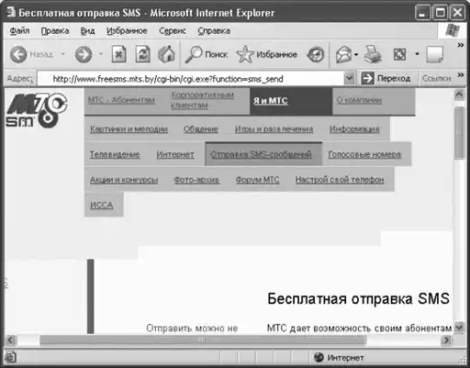Open Отправка SMS-сообщений link
Viewport: 470px width, 368px height.
click(x=261, y=154)
